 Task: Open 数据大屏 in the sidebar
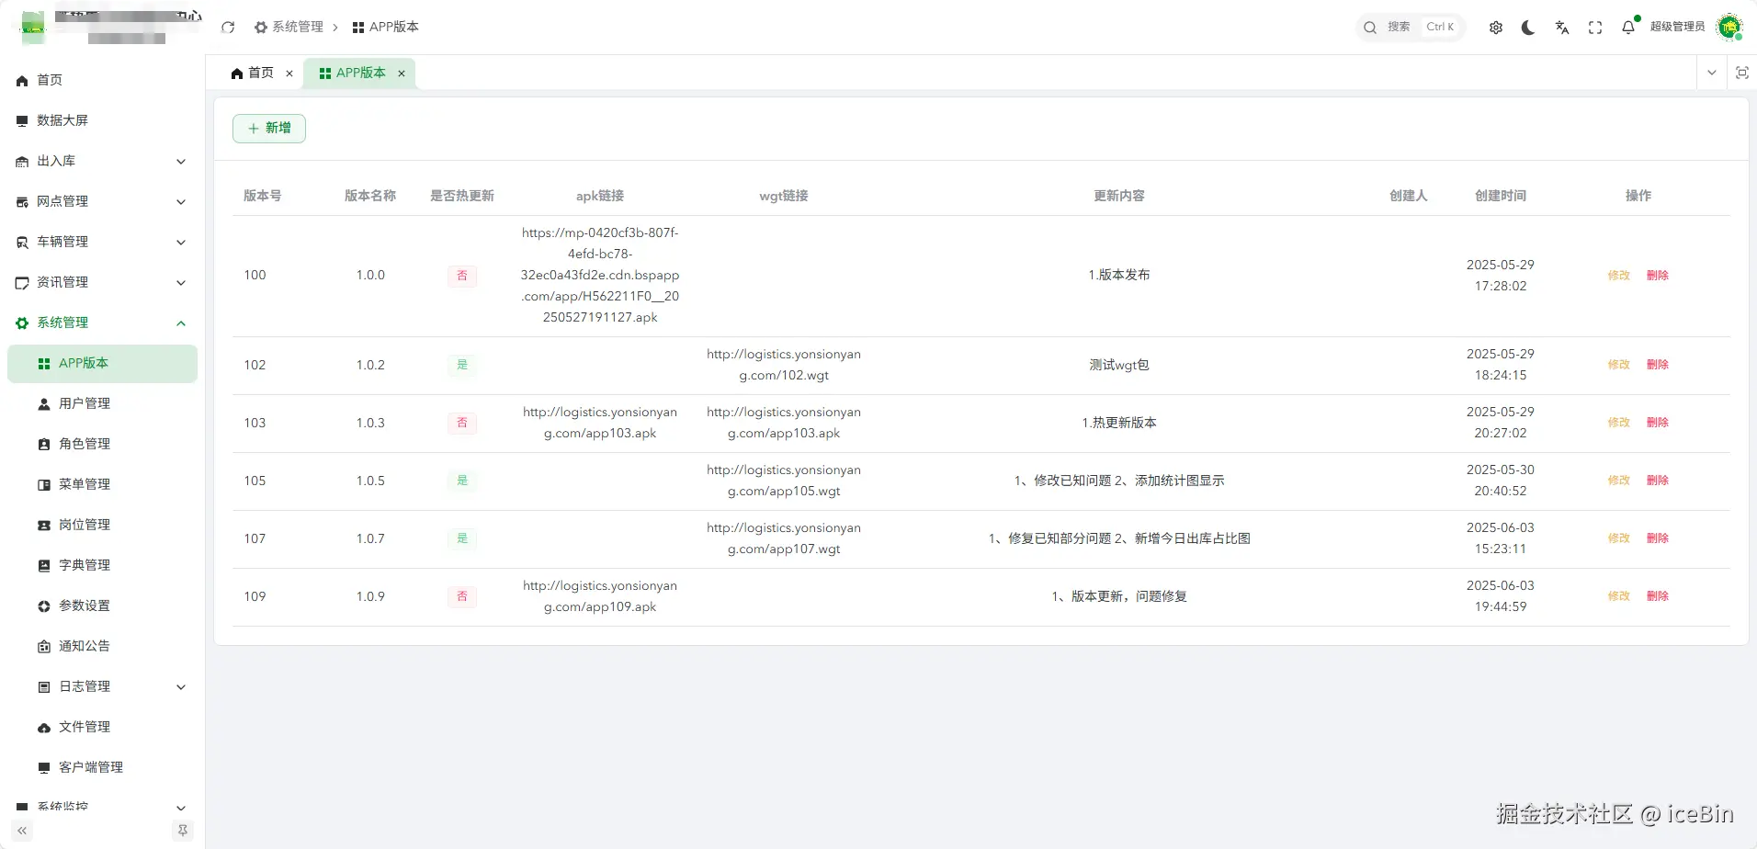tap(102, 120)
